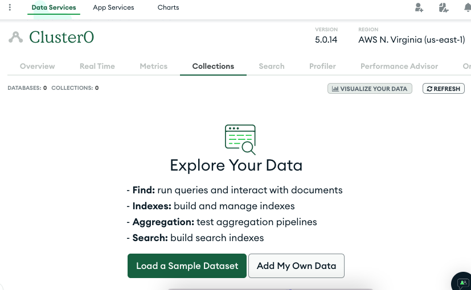The height and width of the screenshot is (290, 471).
Task: Open the vertical three-dot menu
Action: tap(10, 7)
